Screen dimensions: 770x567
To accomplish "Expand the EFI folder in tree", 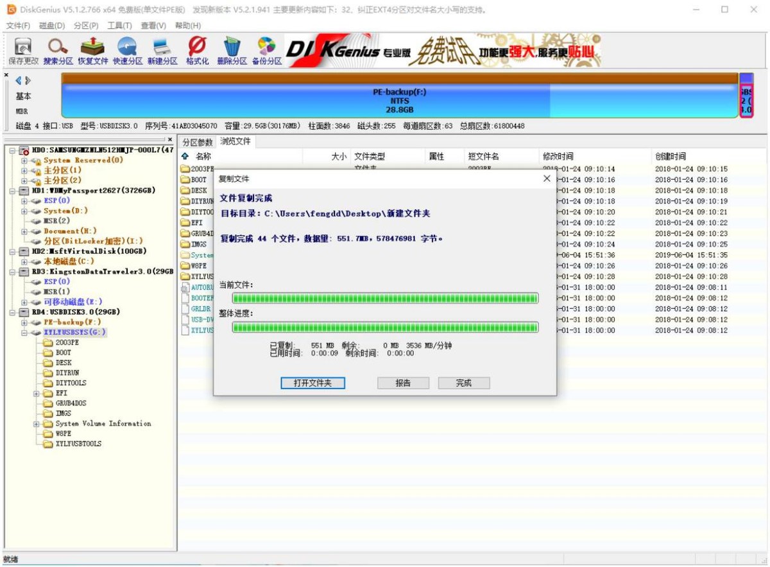I will (36, 393).
